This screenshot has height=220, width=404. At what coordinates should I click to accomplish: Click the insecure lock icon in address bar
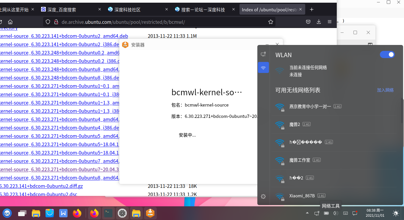point(56,22)
